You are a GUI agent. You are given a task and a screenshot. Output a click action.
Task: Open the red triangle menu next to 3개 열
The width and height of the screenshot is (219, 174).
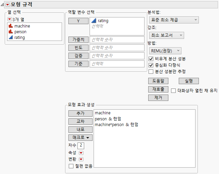click(9, 19)
